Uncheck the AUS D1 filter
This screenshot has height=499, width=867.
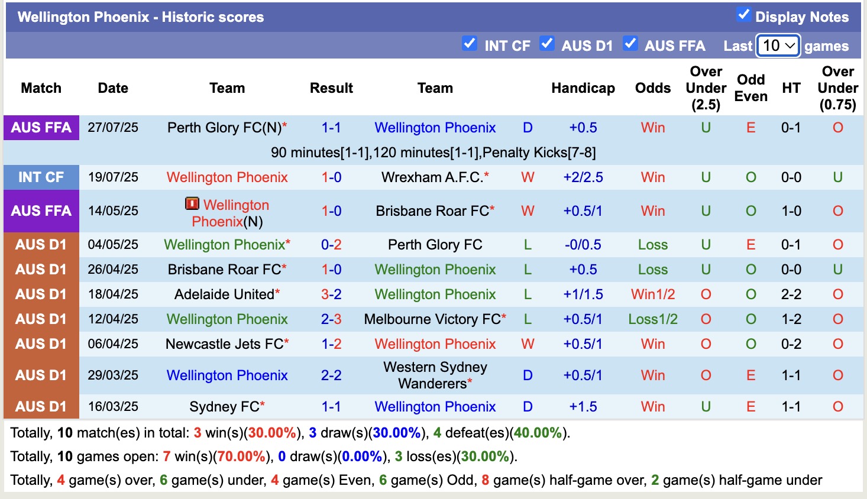tap(547, 44)
